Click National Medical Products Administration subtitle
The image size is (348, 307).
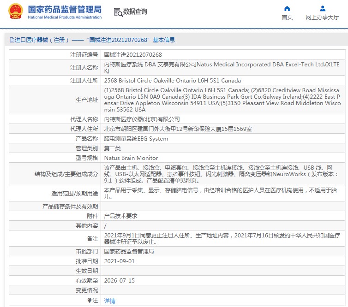point(65,18)
